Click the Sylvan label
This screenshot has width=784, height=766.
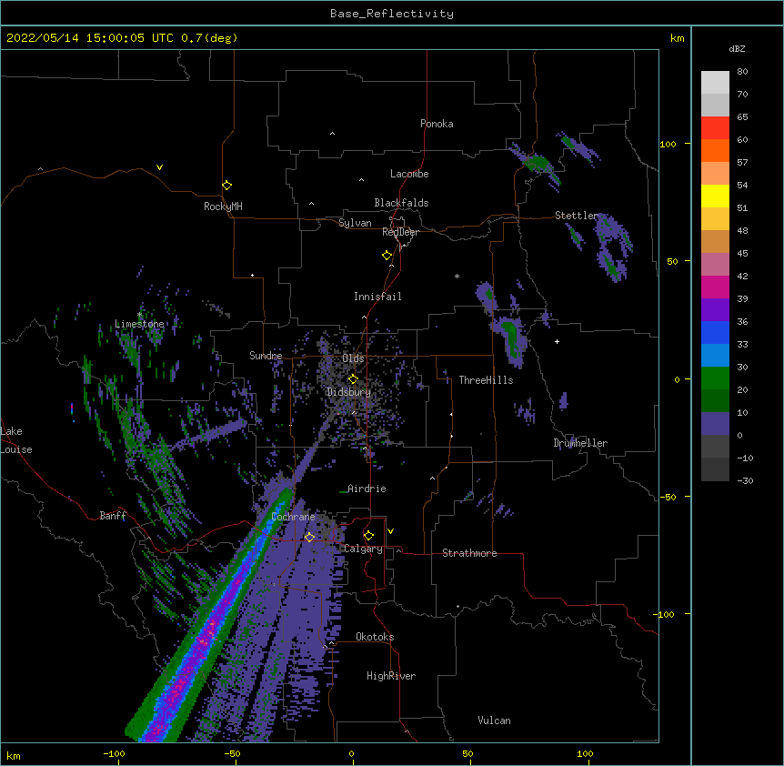[355, 223]
